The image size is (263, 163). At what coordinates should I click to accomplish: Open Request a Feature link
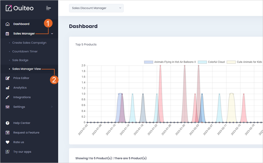point(26,133)
